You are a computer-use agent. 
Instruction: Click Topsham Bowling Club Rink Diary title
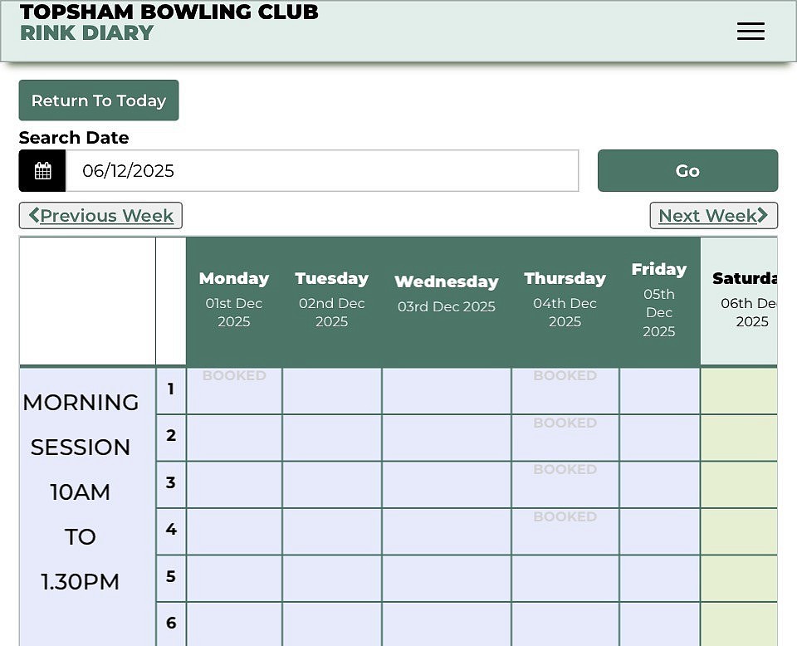point(169,22)
